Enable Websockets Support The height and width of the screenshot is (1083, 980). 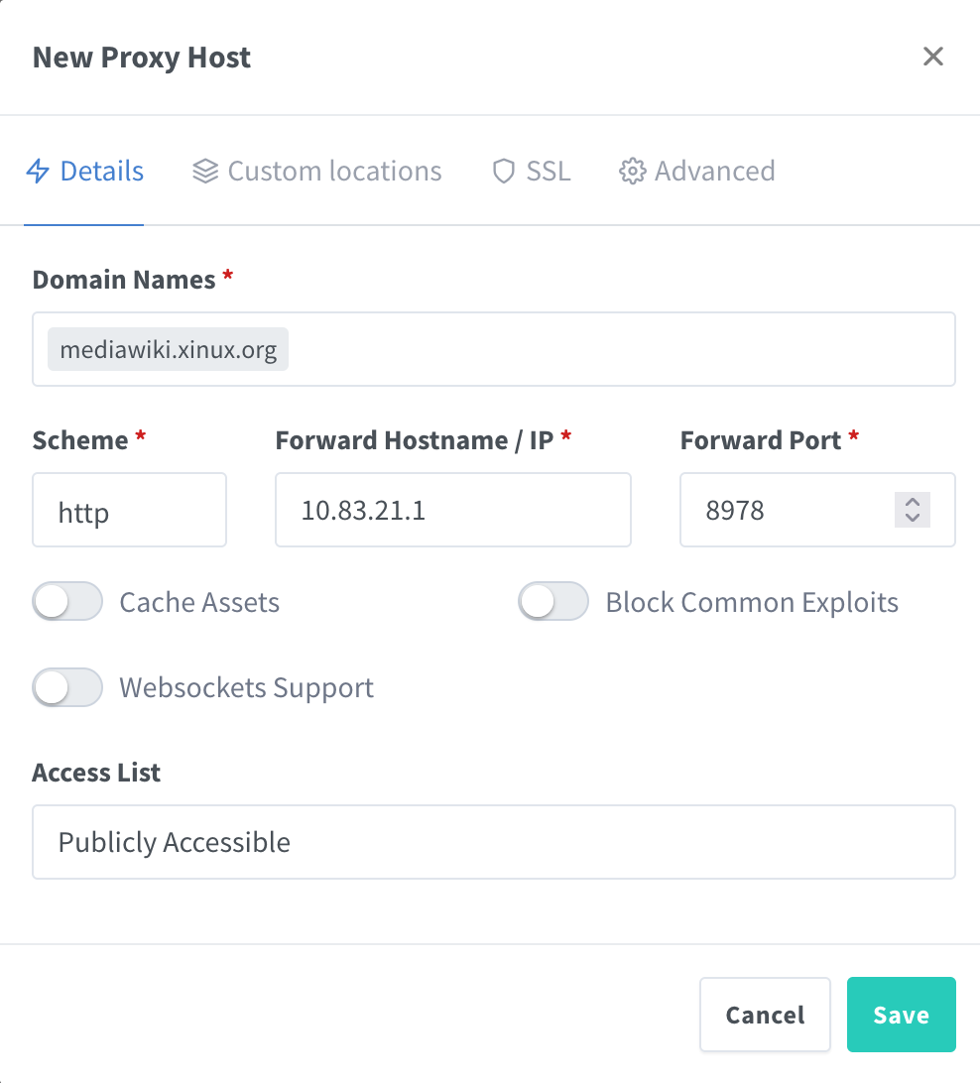point(66,687)
